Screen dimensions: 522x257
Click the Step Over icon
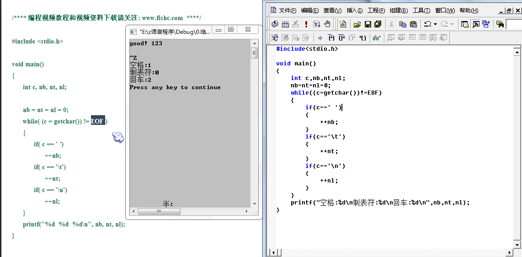(x=341, y=37)
